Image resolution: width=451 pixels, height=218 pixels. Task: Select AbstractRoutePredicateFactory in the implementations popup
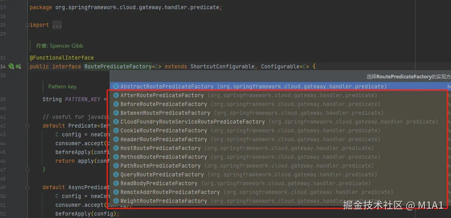(280, 86)
